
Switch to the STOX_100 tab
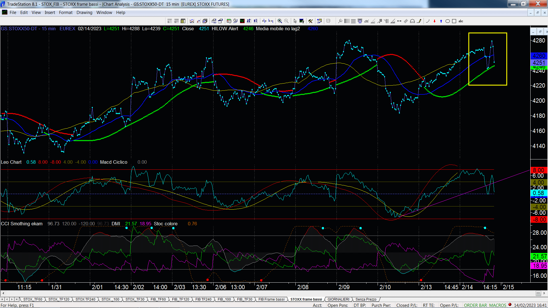[x=110, y=299]
